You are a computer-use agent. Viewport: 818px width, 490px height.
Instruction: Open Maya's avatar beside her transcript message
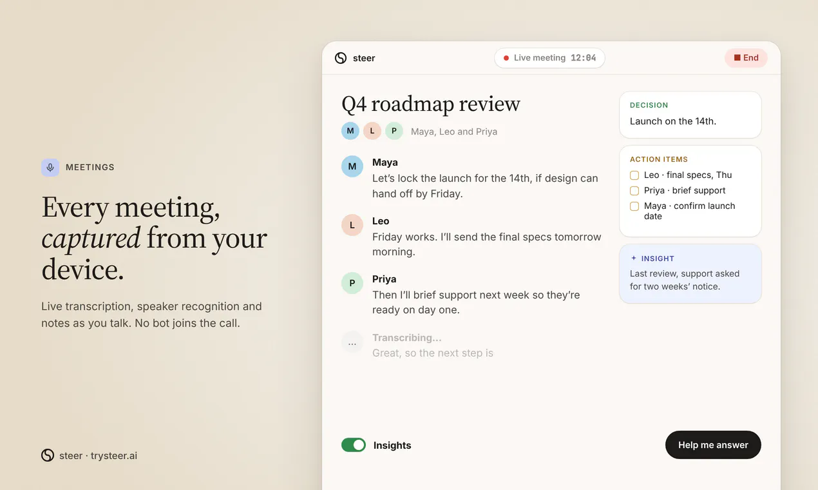352,166
